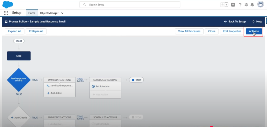Open the send lead response action
This screenshot has height=127, width=267.
tap(60, 86)
